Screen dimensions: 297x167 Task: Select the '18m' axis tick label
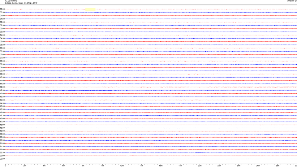(180, 166)
